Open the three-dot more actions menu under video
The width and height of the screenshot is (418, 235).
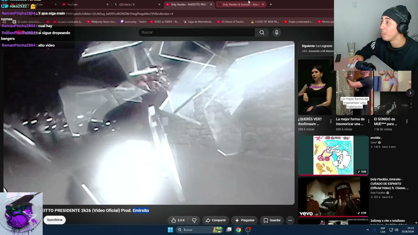(290, 220)
